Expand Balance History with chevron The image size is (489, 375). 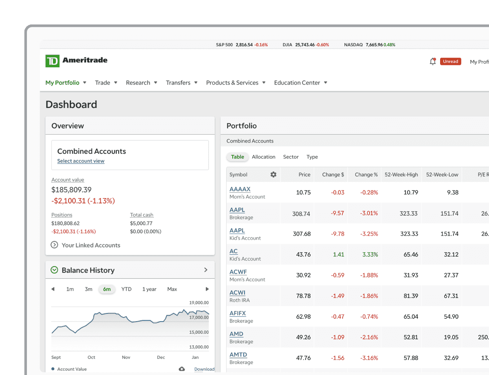click(206, 270)
